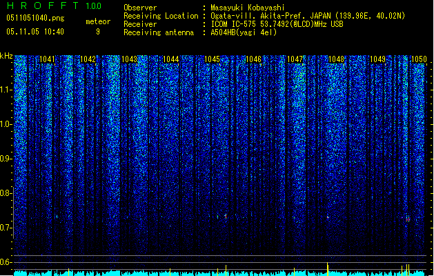This screenshot has height=276, width=434.
Task: Click the 1047 time marker
Action: click(295, 59)
